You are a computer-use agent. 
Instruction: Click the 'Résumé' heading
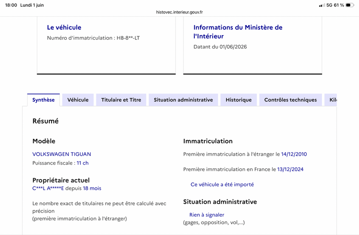click(x=46, y=121)
